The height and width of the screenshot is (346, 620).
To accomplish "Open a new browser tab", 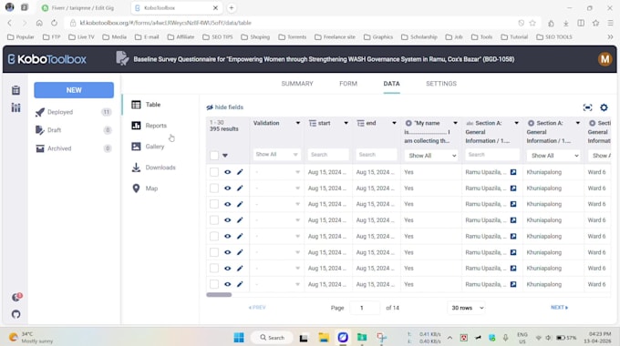I will tap(232, 8).
